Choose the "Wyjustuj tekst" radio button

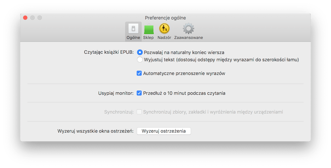140,59
